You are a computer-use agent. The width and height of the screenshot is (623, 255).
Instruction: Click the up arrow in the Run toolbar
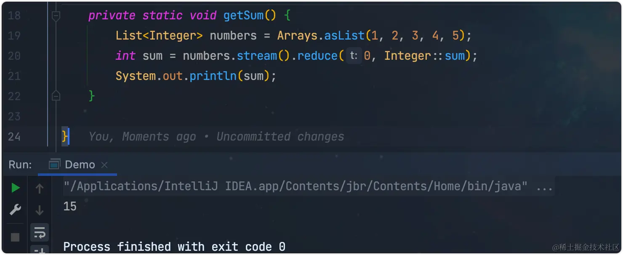point(40,189)
